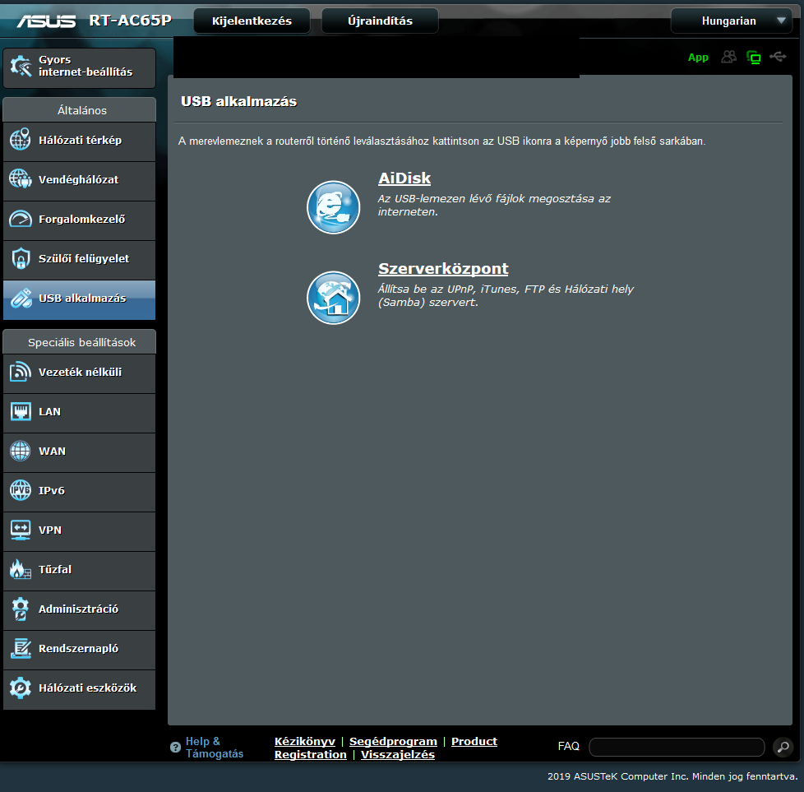The width and height of the screenshot is (804, 792).
Task: Click the Általános section header
Action: [x=80, y=110]
